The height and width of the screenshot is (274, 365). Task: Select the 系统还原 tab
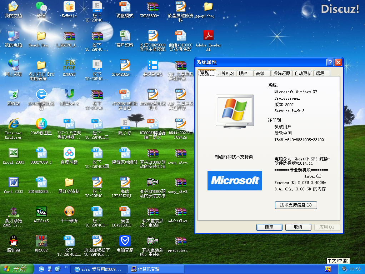281,73
